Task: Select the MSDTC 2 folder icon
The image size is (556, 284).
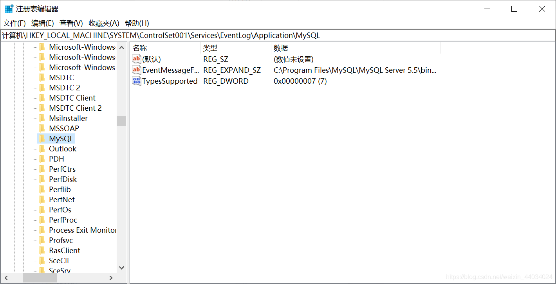Action: coord(42,88)
